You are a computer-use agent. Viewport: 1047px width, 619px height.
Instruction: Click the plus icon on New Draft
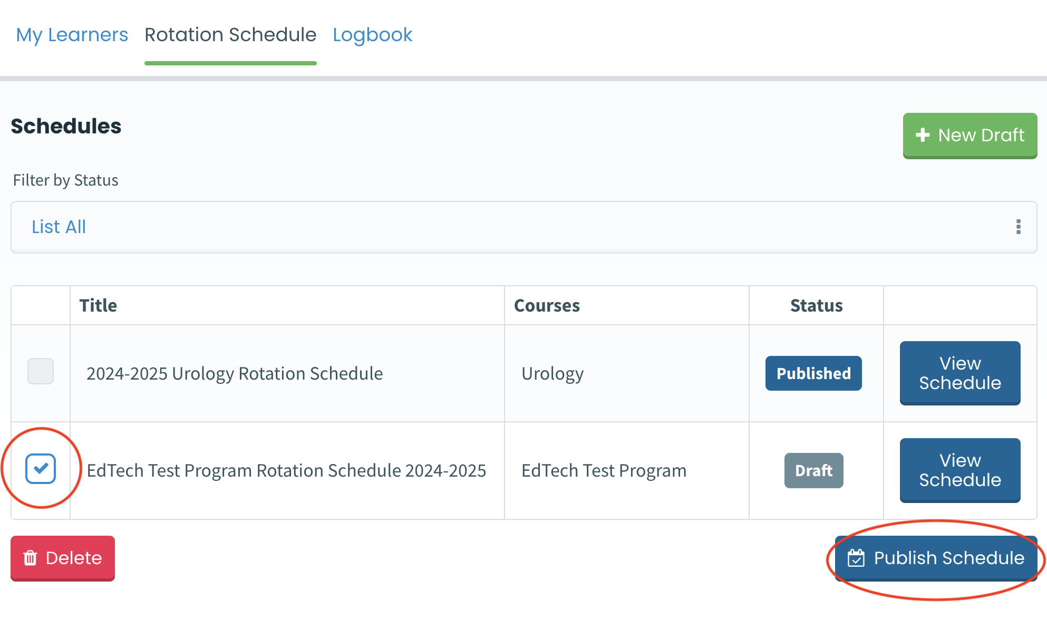(x=923, y=135)
